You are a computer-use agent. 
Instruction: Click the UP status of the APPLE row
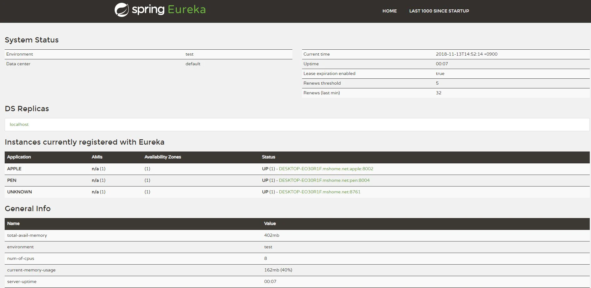pos(265,169)
